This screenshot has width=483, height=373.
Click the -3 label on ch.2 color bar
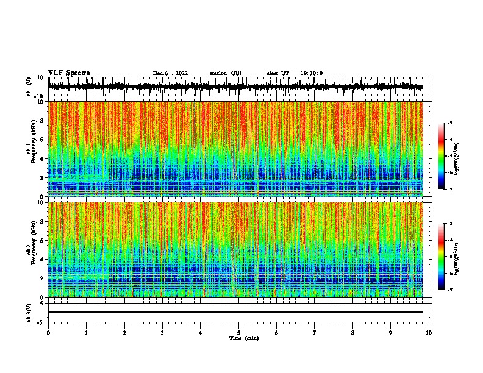[x=450, y=224]
